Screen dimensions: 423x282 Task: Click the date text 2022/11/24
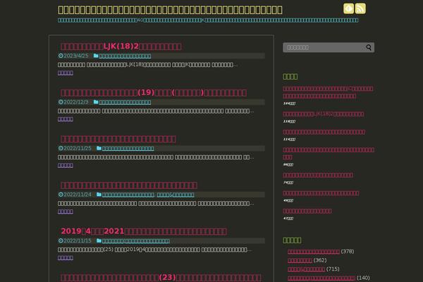point(78,195)
